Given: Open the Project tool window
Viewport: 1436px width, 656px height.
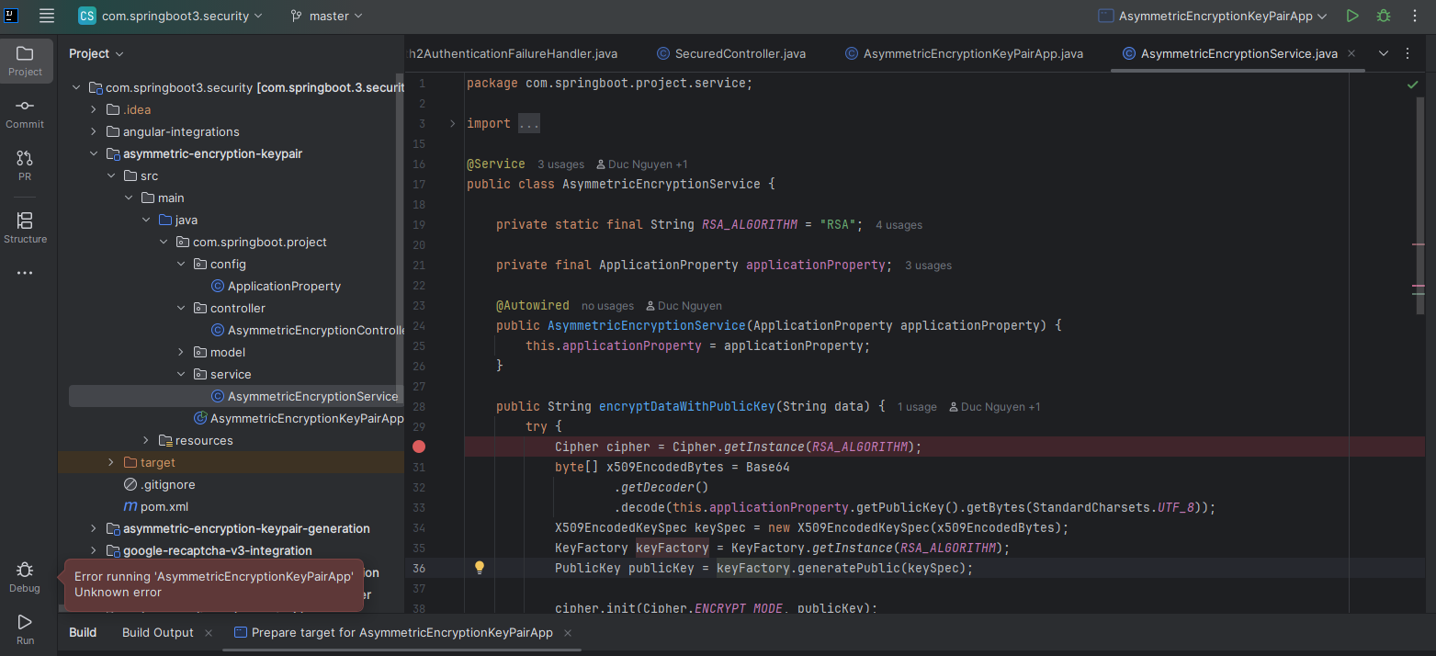Looking at the screenshot, I should [x=25, y=60].
